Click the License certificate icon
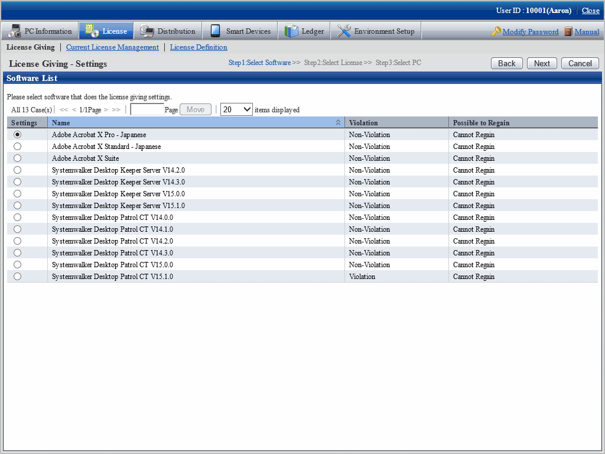The height and width of the screenshot is (454, 605). click(x=92, y=31)
